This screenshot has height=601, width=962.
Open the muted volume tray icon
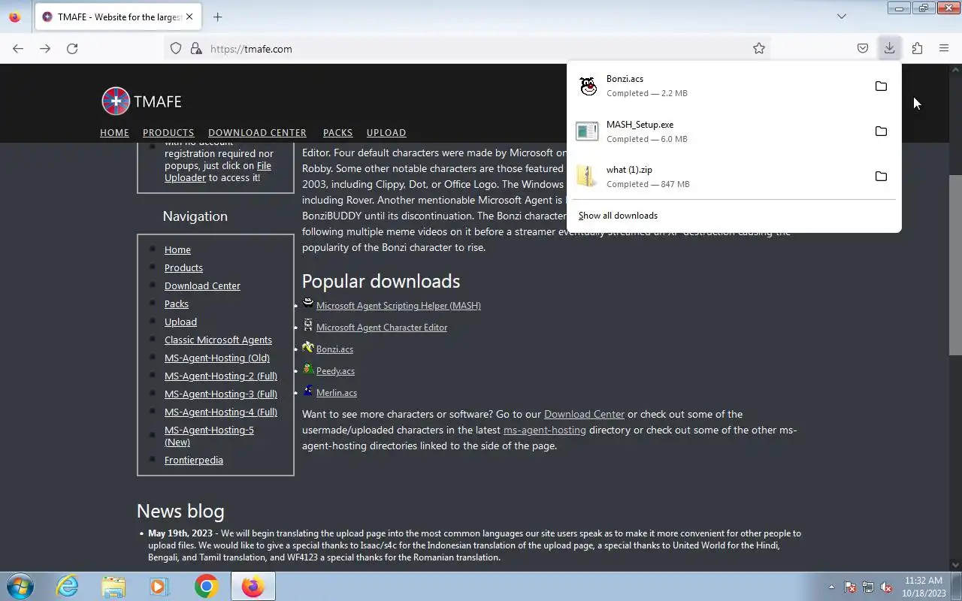pyautogui.click(x=887, y=587)
